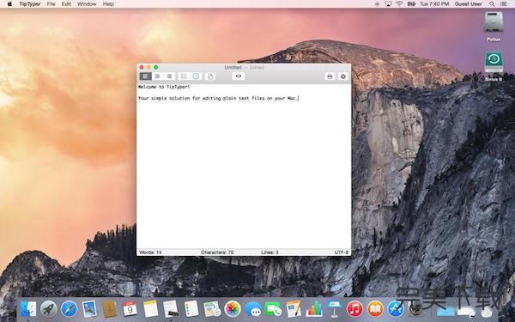515x322 pixels.
Task: Open the Help menu
Action: (108, 4)
